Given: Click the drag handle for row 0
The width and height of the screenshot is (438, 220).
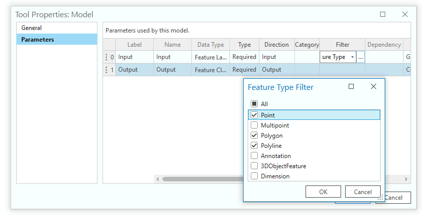Looking at the screenshot, I should (x=106, y=57).
